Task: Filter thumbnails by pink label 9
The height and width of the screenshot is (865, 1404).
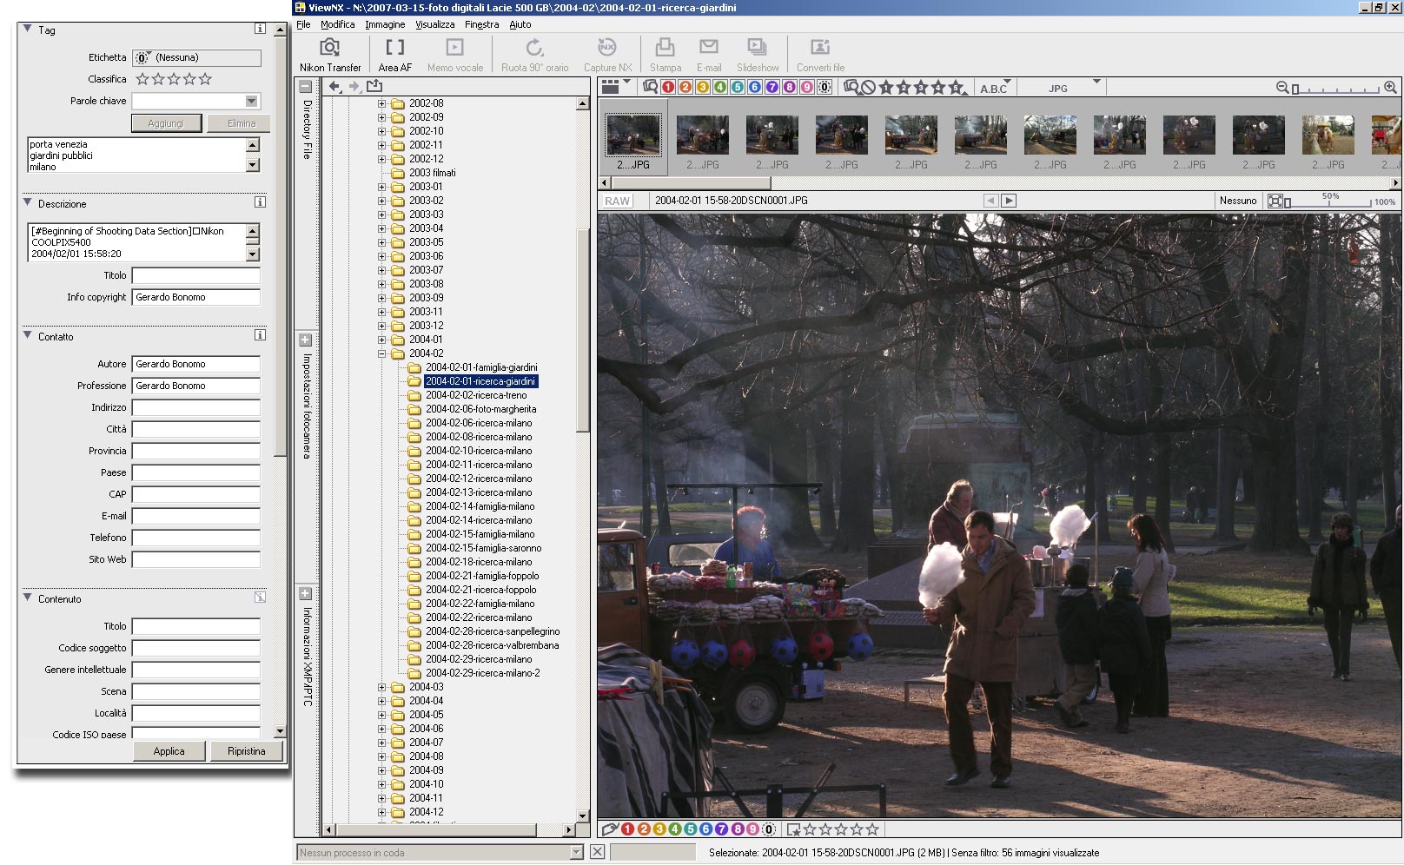Action: pyautogui.click(x=806, y=87)
